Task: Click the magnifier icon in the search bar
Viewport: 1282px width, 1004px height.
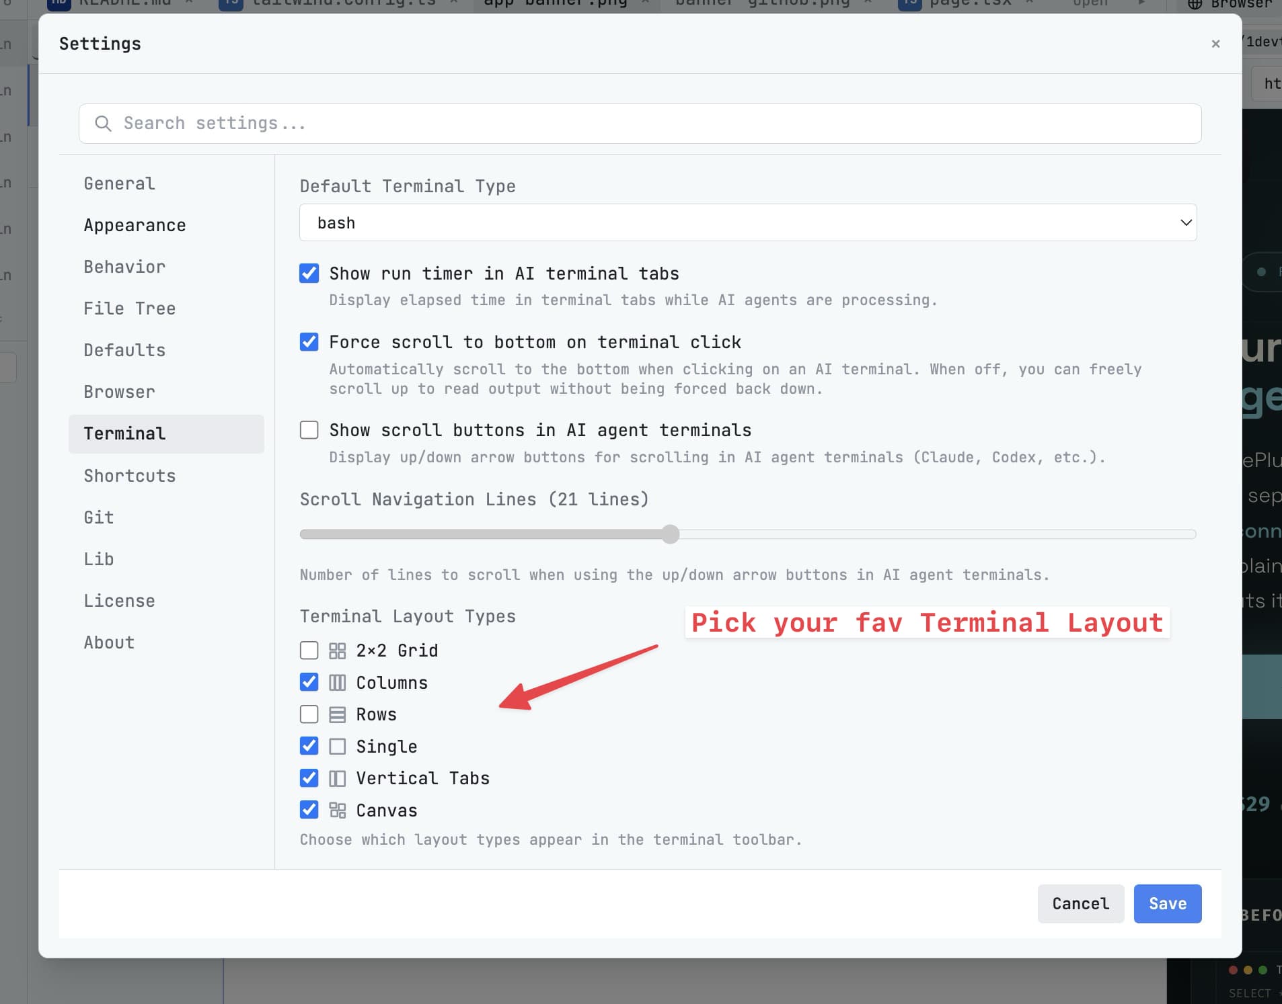Action: tap(104, 124)
